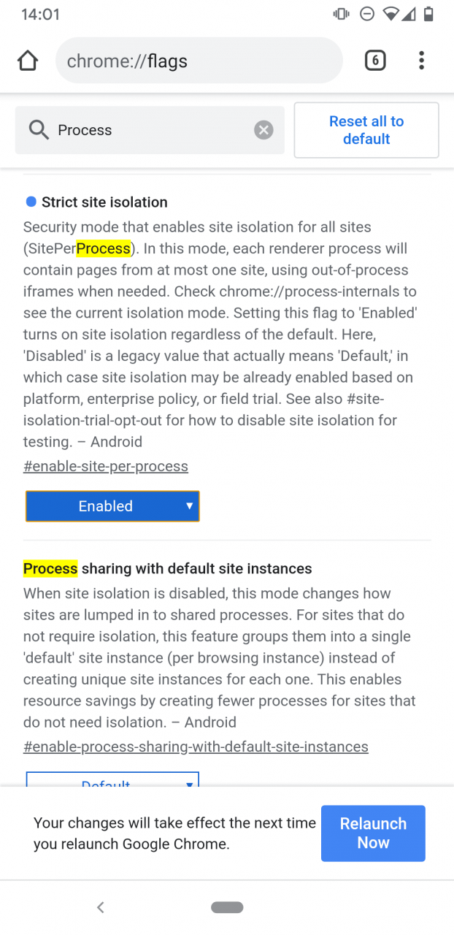The image size is (454, 935).
Task: Tap the Android home pill
Action: [x=227, y=907]
